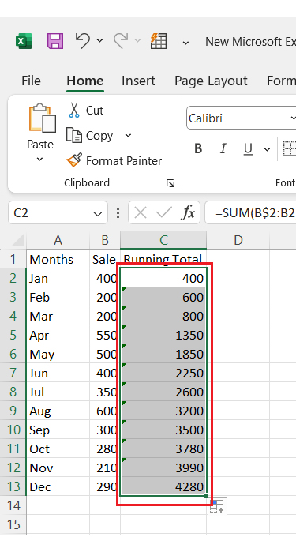Select the Dec cell
The image size is (296, 552).
pyautogui.click(x=58, y=487)
